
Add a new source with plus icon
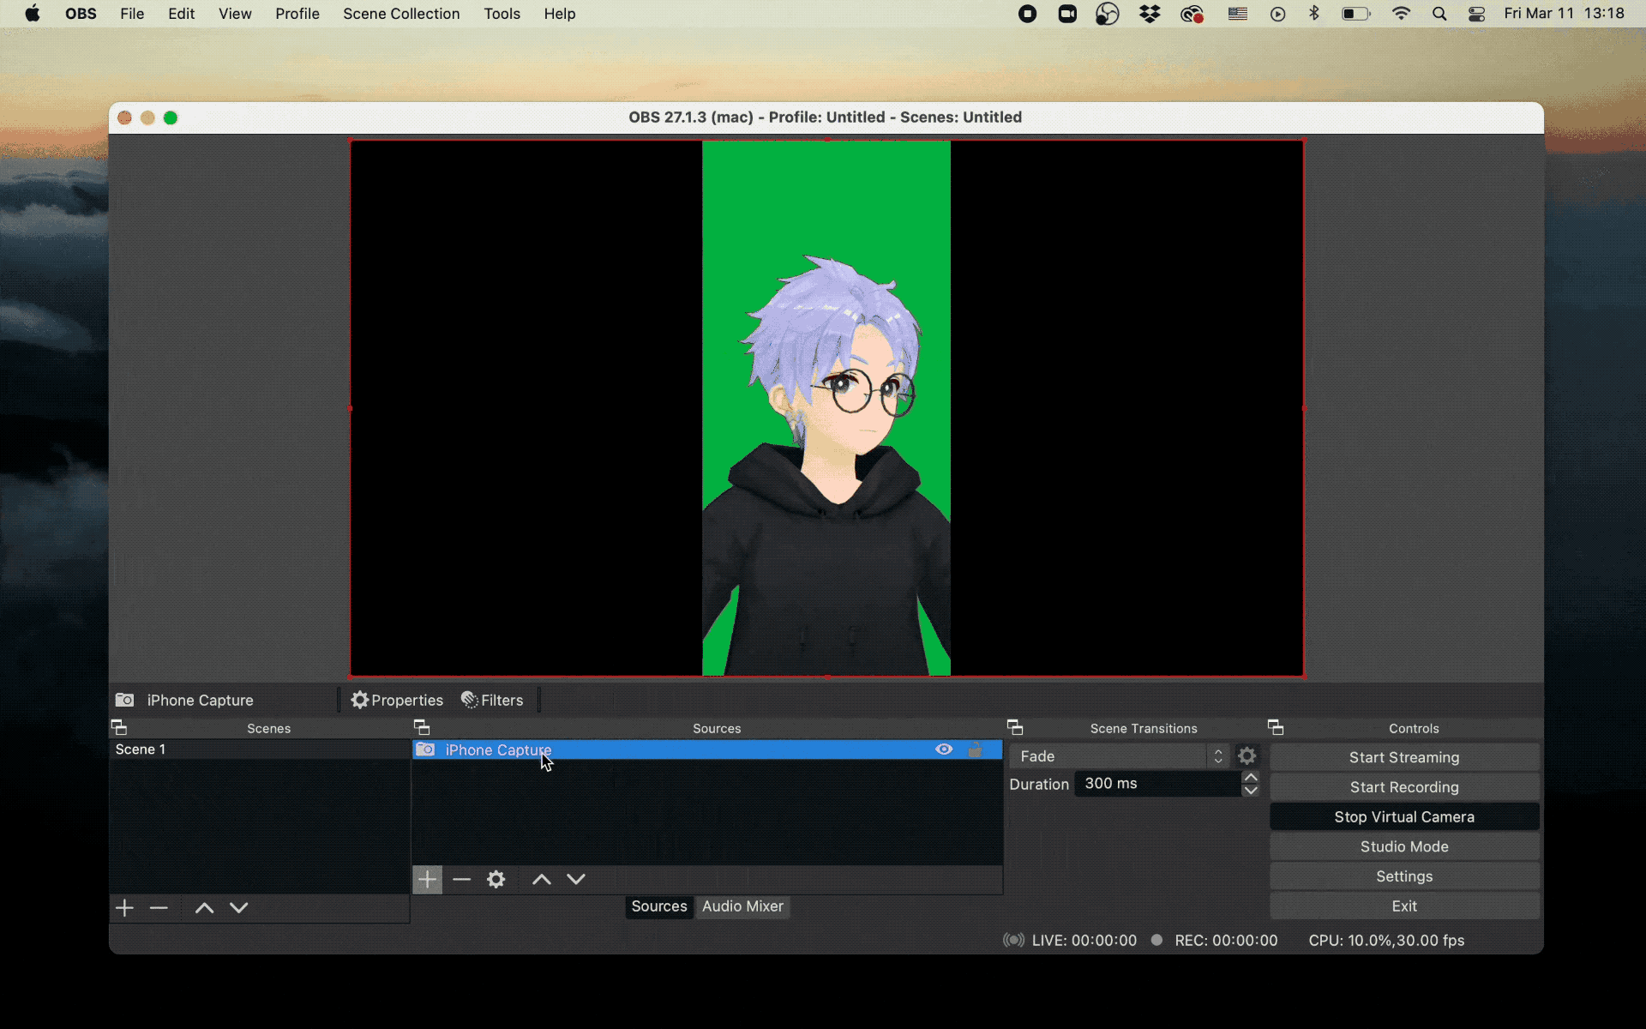[x=427, y=879]
